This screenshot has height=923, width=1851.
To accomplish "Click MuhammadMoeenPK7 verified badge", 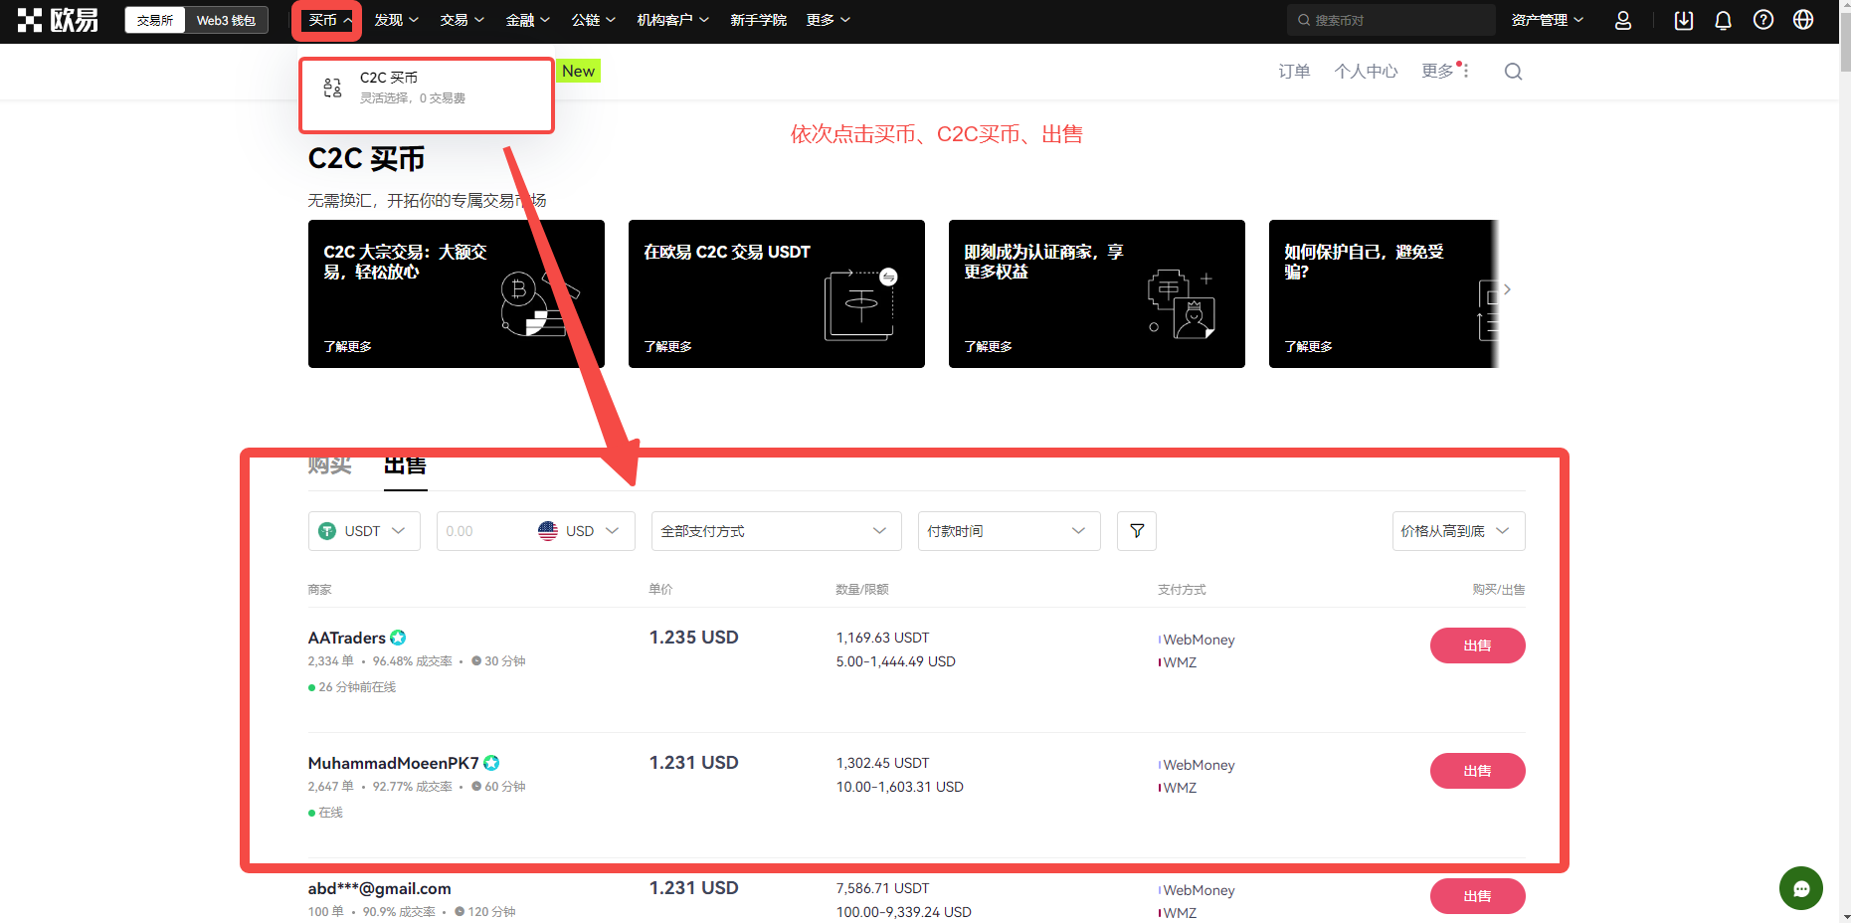I will coord(491,763).
